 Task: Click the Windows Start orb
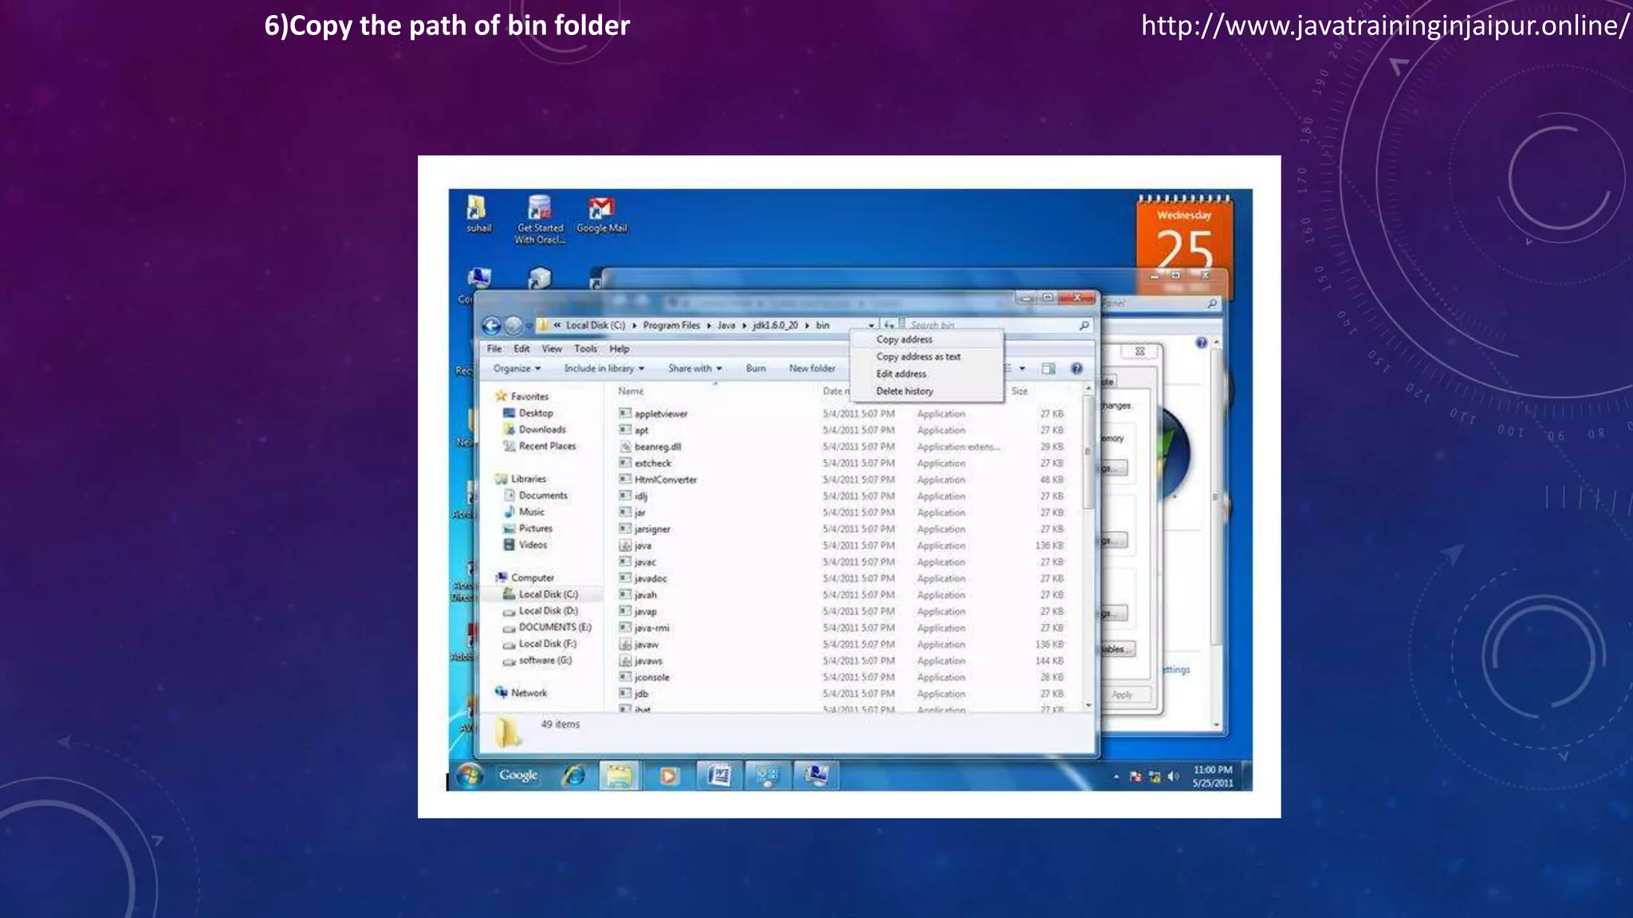click(x=469, y=775)
